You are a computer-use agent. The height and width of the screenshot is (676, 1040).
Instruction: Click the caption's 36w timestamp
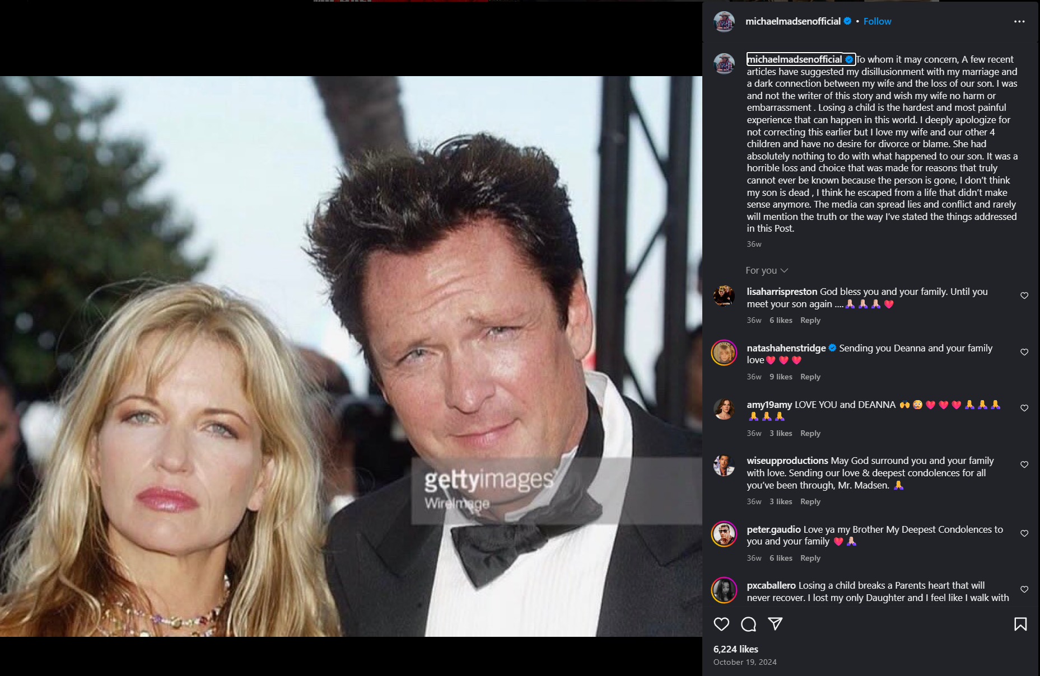pos(754,244)
